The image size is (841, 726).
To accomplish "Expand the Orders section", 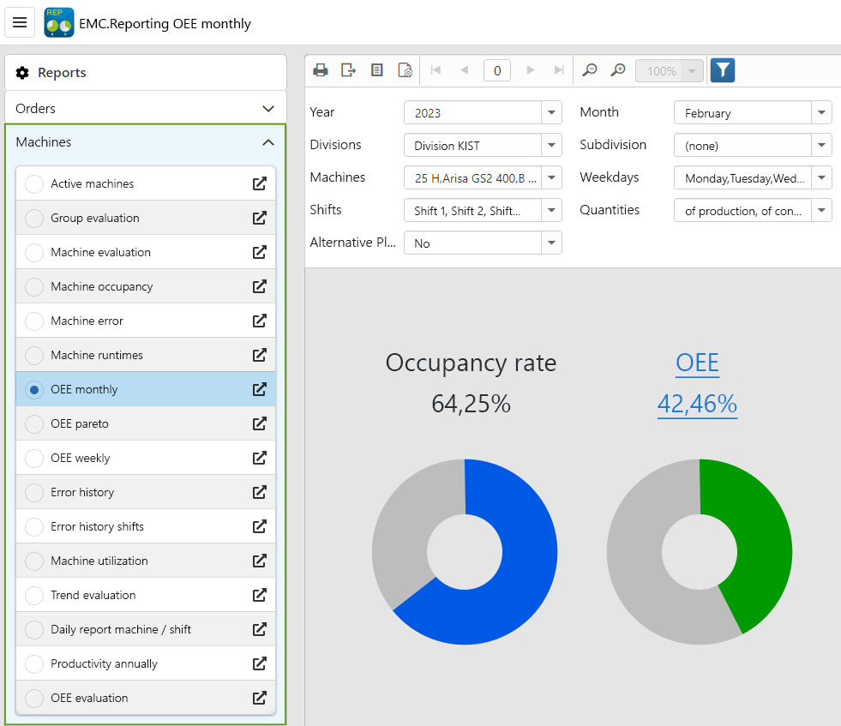I will [268, 109].
